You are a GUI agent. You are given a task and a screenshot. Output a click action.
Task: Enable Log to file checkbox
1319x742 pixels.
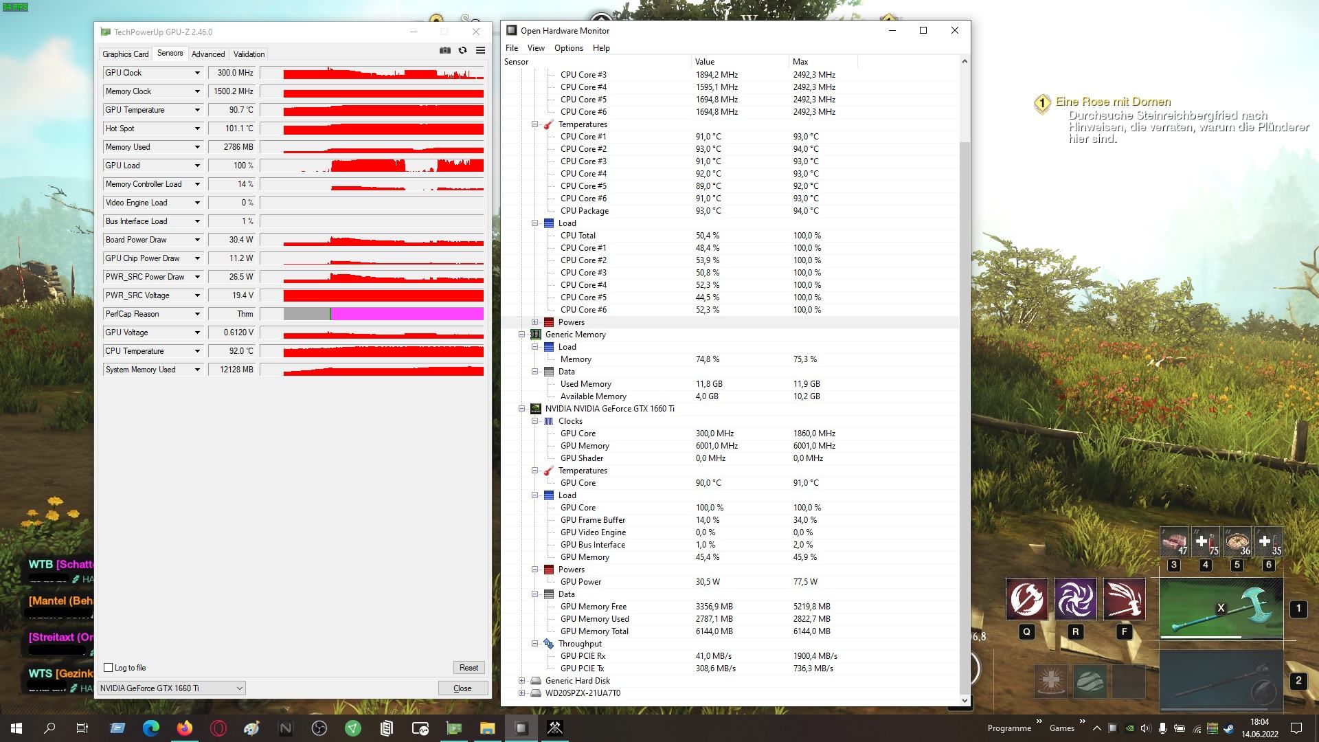pyautogui.click(x=108, y=668)
